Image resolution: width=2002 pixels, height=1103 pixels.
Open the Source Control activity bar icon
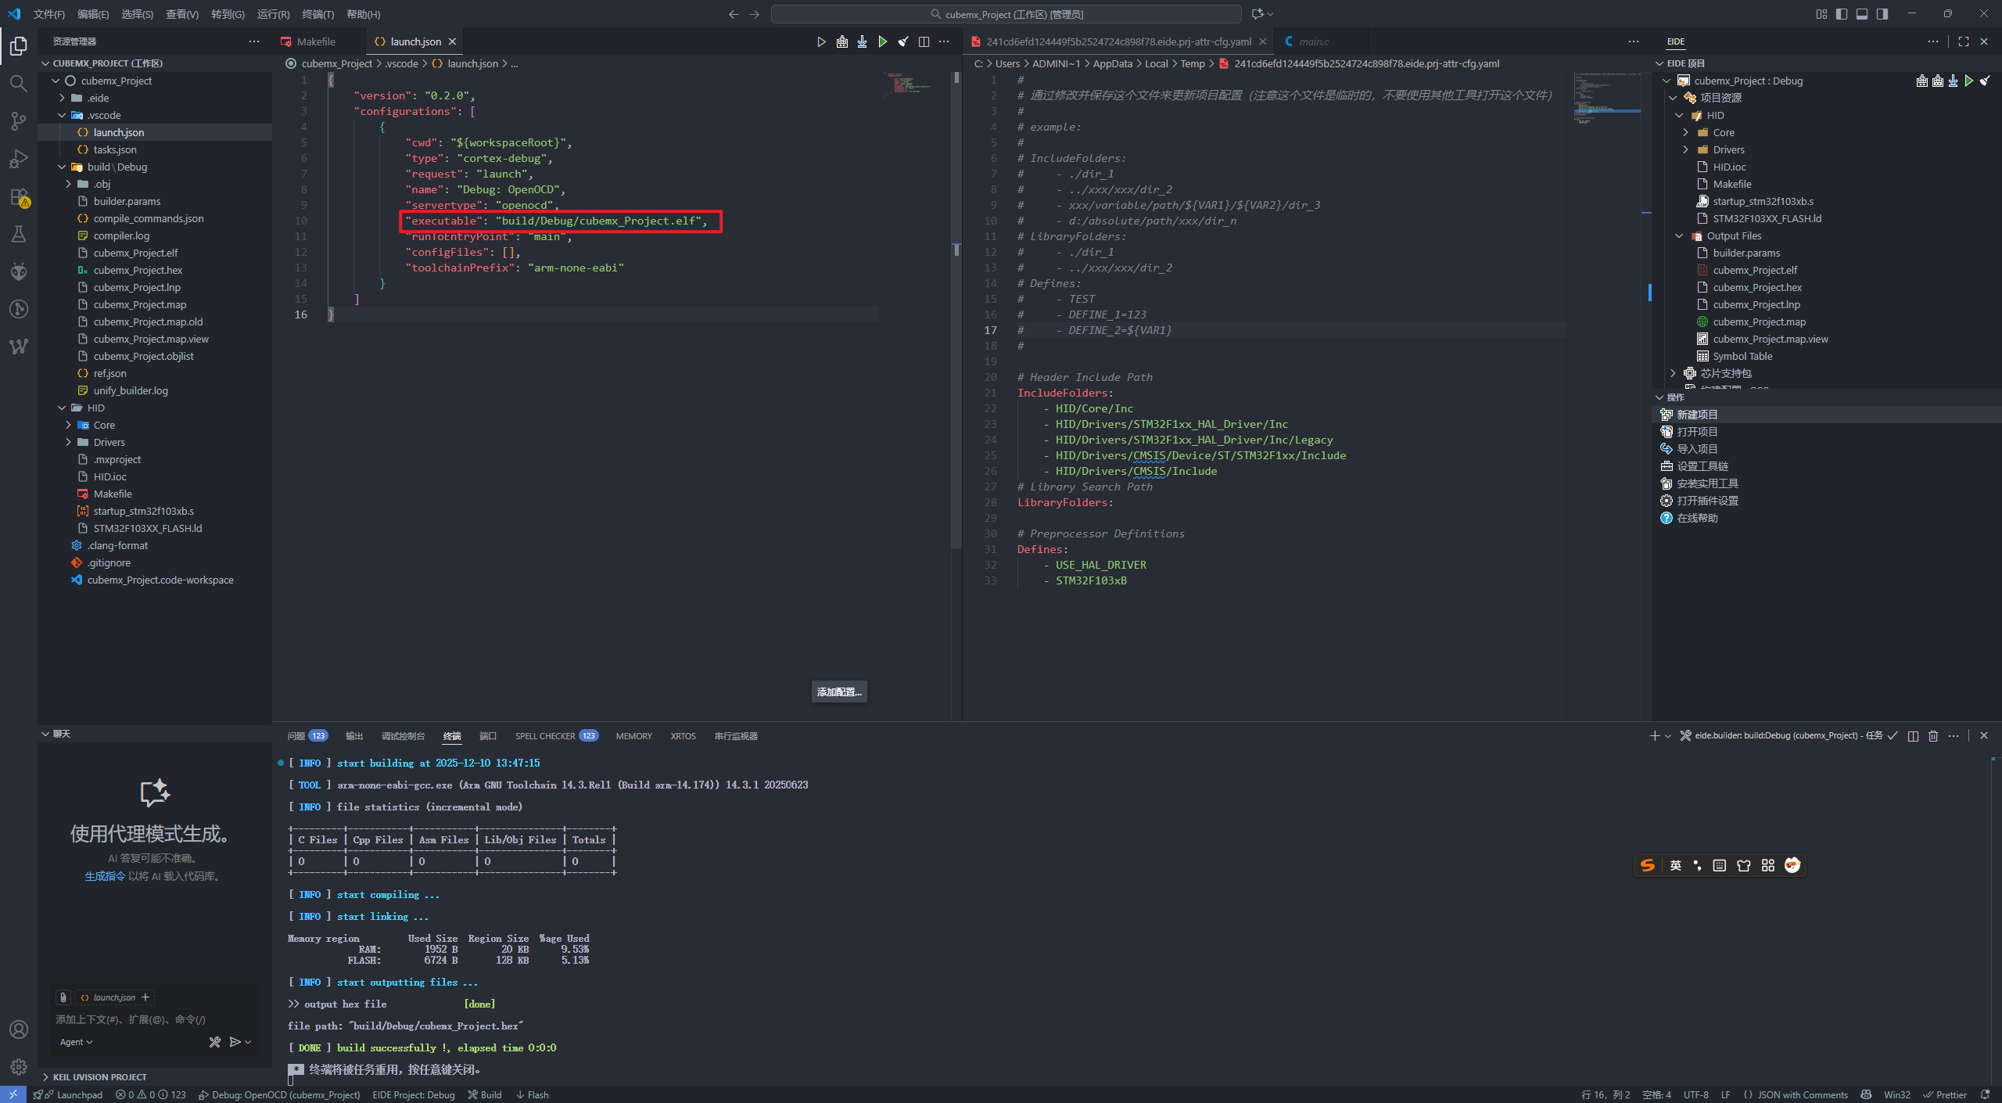pyautogui.click(x=19, y=120)
